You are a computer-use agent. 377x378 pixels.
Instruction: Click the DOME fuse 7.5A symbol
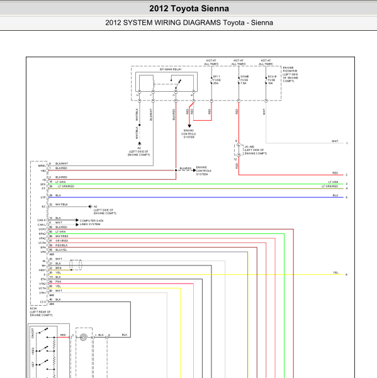239,81
